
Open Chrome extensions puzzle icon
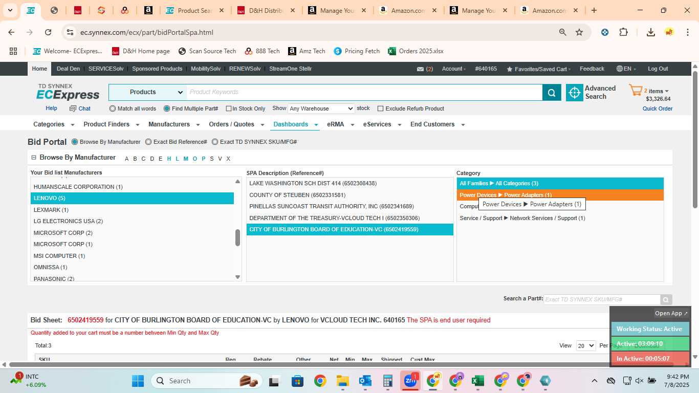coord(623,32)
